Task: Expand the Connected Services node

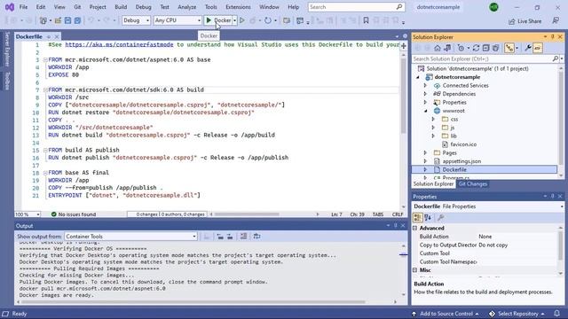Action: point(425,86)
